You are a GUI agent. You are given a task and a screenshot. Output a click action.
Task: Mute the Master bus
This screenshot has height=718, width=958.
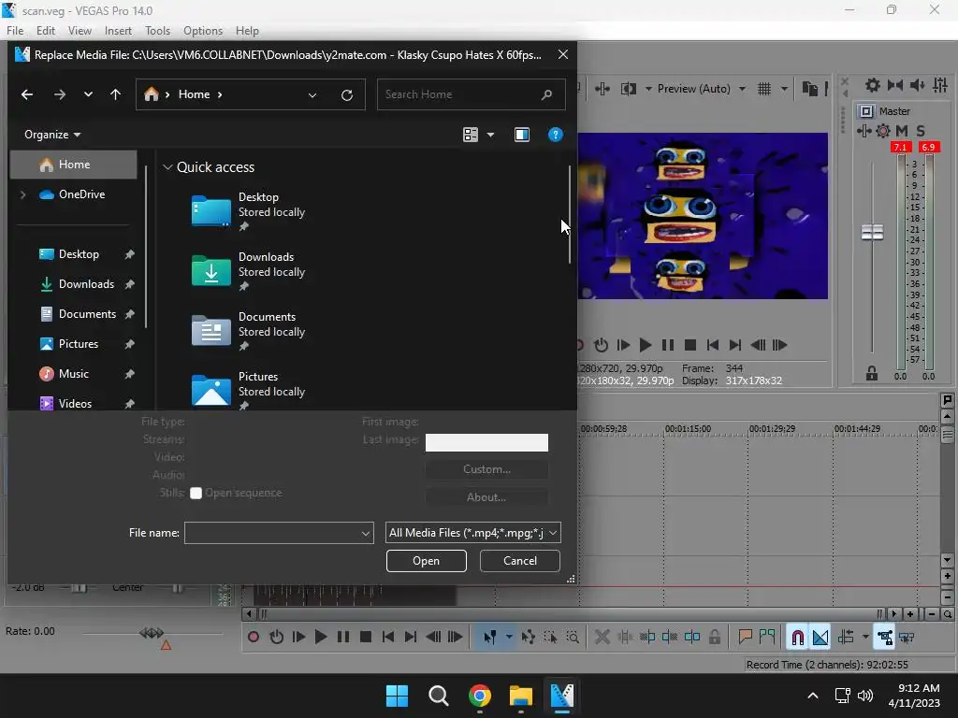(x=902, y=131)
